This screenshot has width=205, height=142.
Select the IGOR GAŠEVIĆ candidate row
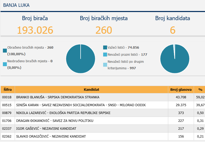point(103,129)
